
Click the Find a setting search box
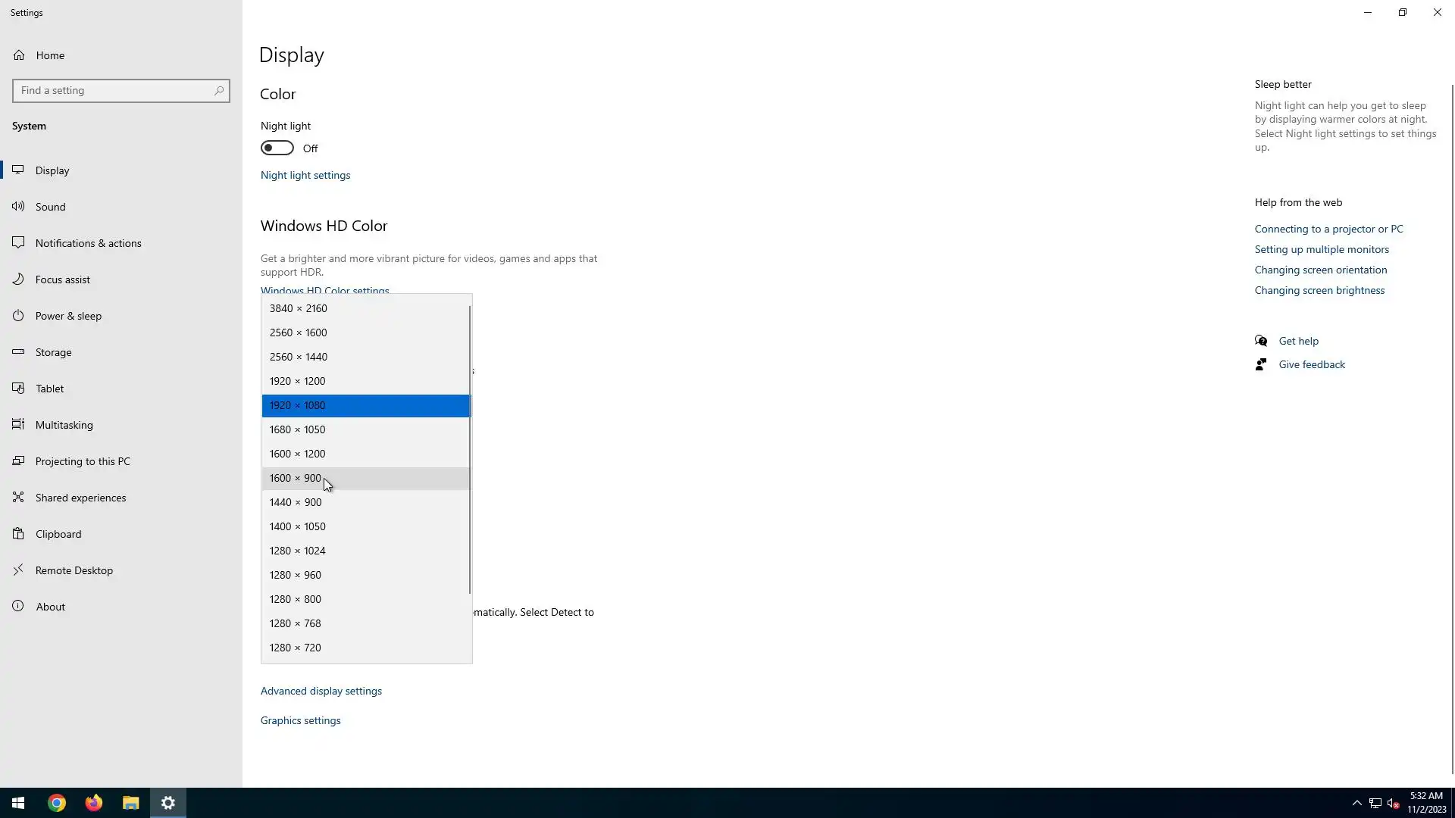pos(114,90)
